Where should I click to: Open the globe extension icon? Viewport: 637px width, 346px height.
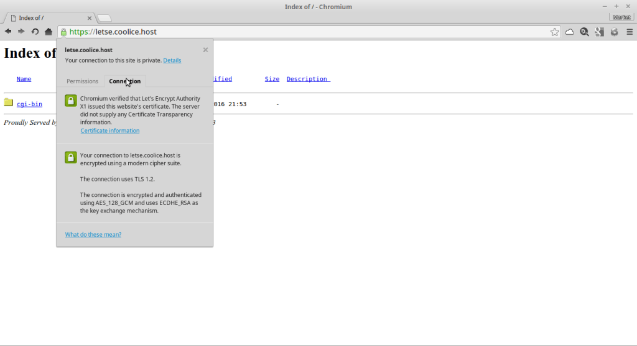[x=614, y=32]
